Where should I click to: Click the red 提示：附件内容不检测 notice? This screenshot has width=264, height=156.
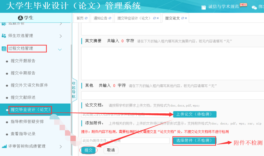pyautogui.click(x=155, y=132)
